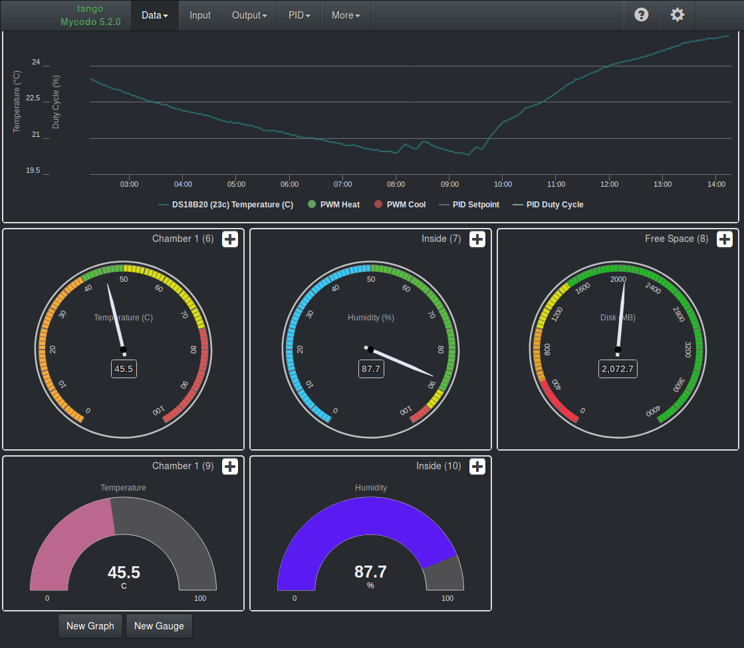The height and width of the screenshot is (648, 744).
Task: Click the New Graph button
Action: 90,625
